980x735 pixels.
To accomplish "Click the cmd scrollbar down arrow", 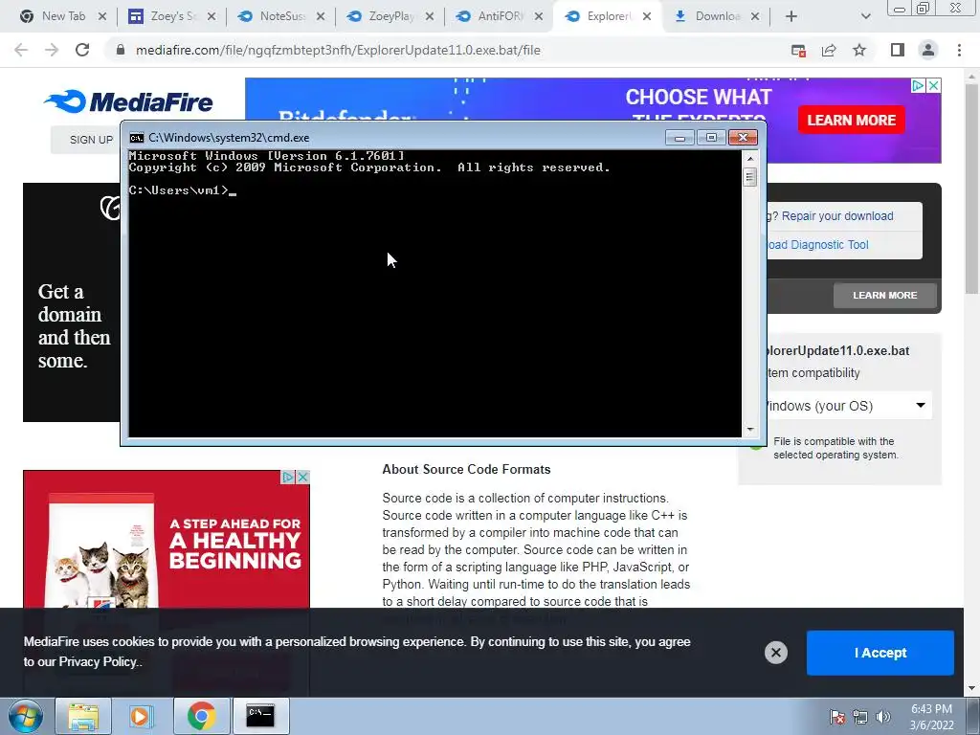I will tap(750, 430).
